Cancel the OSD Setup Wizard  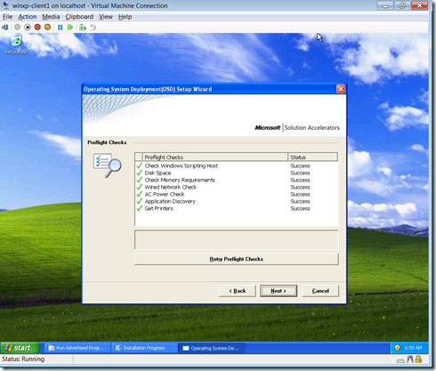(x=320, y=291)
